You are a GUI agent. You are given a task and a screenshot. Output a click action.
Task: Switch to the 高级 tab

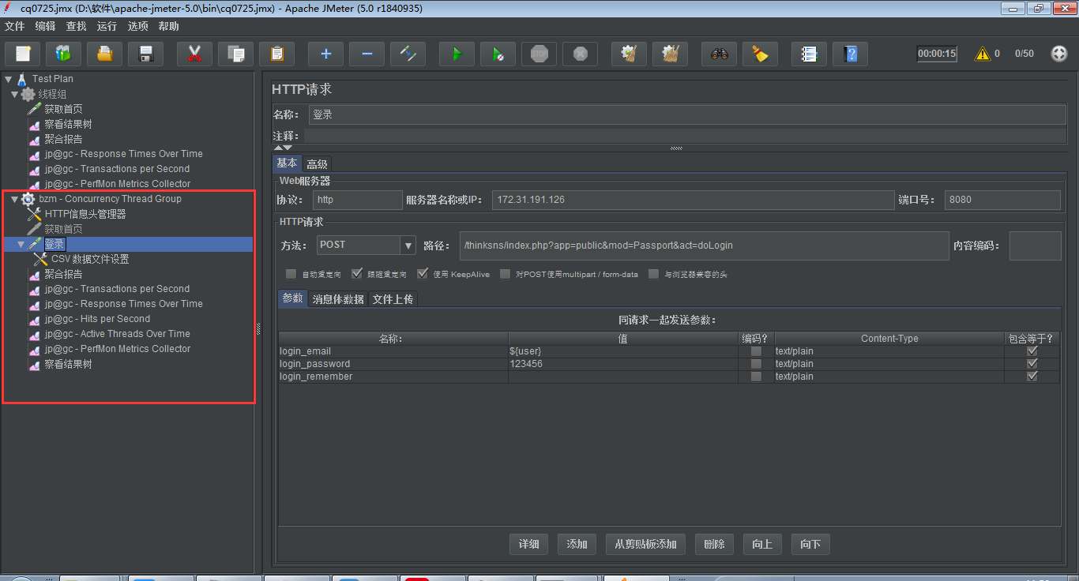pyautogui.click(x=317, y=164)
